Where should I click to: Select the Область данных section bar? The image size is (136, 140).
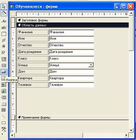pos(73,25)
